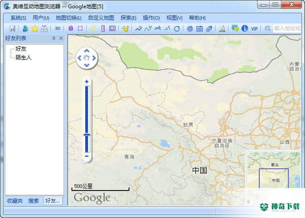Screen dimensions: 305x218
Task: Open the chat messages icon
Action: click(235, 28)
